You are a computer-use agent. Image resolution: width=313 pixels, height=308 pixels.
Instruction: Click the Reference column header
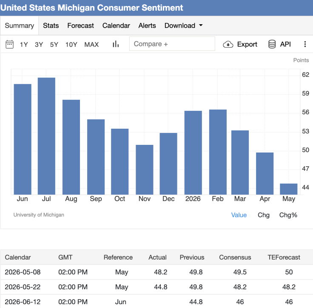118,257
